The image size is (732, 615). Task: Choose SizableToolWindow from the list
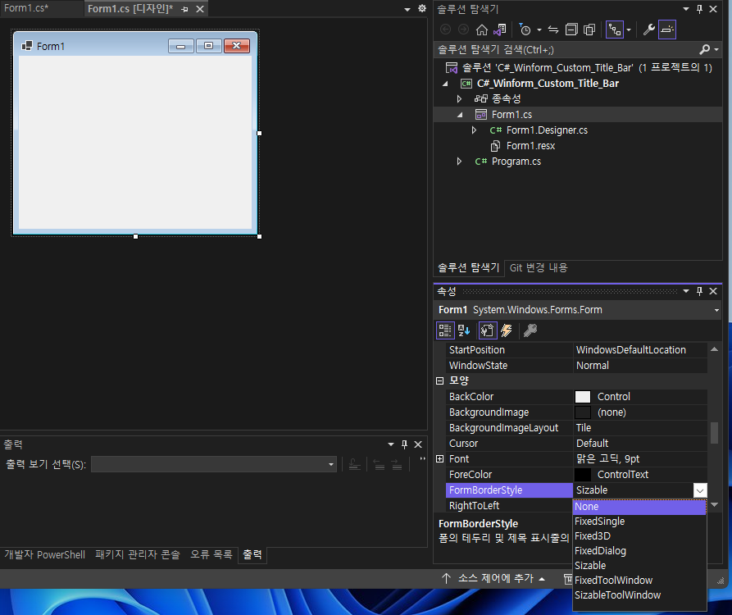[639, 595]
